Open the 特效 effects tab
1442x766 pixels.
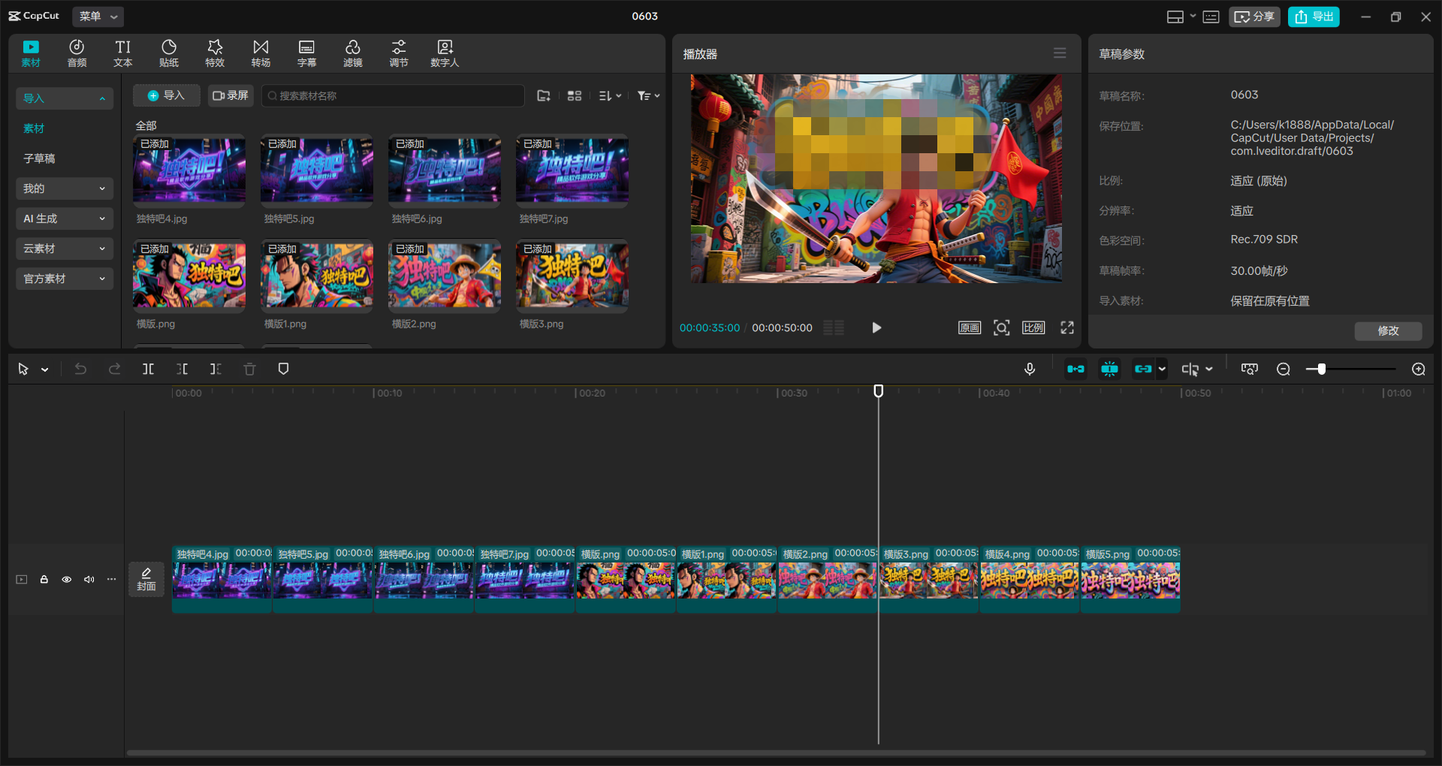click(x=215, y=53)
